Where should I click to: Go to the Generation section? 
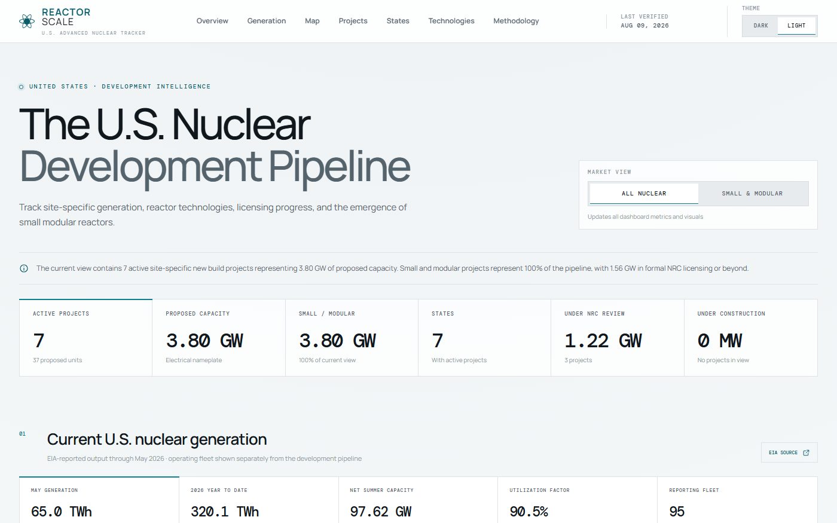(x=267, y=21)
